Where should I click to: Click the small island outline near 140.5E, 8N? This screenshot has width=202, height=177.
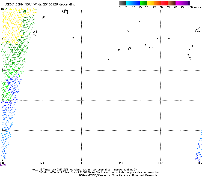pyautogui.click(x=73, y=38)
